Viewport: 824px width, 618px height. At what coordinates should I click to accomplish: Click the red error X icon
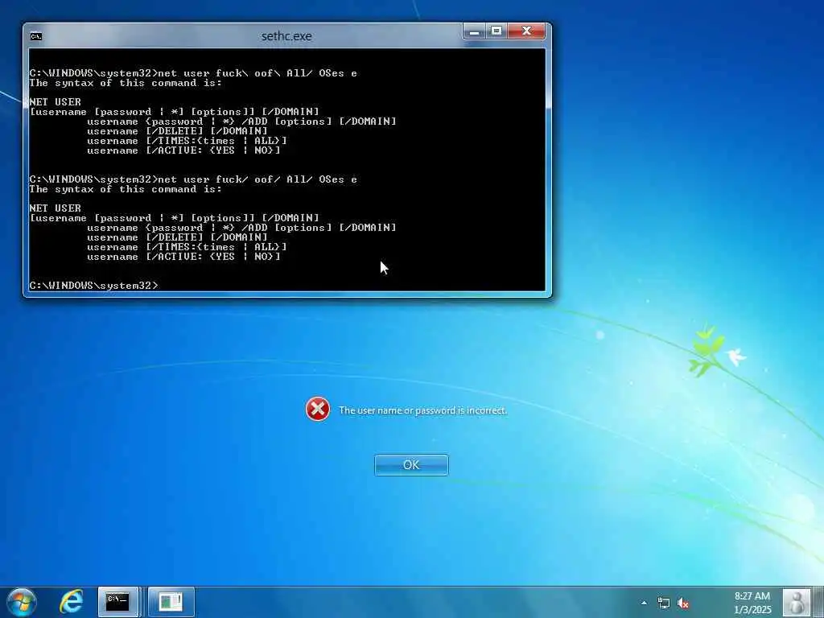click(x=317, y=410)
